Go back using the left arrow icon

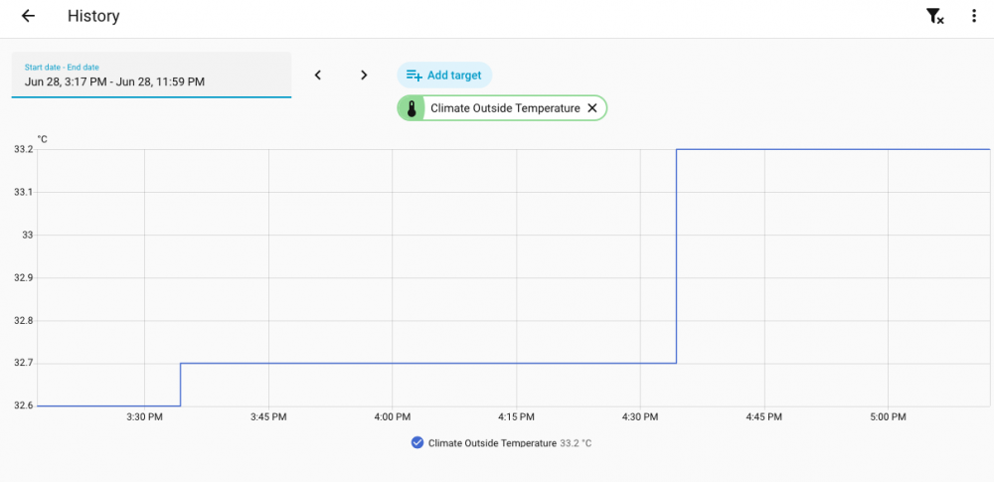(28, 16)
